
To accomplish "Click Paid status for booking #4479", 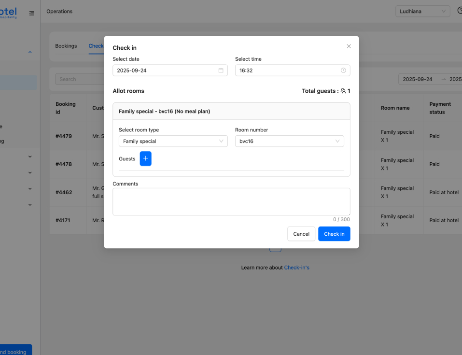I will click(434, 136).
